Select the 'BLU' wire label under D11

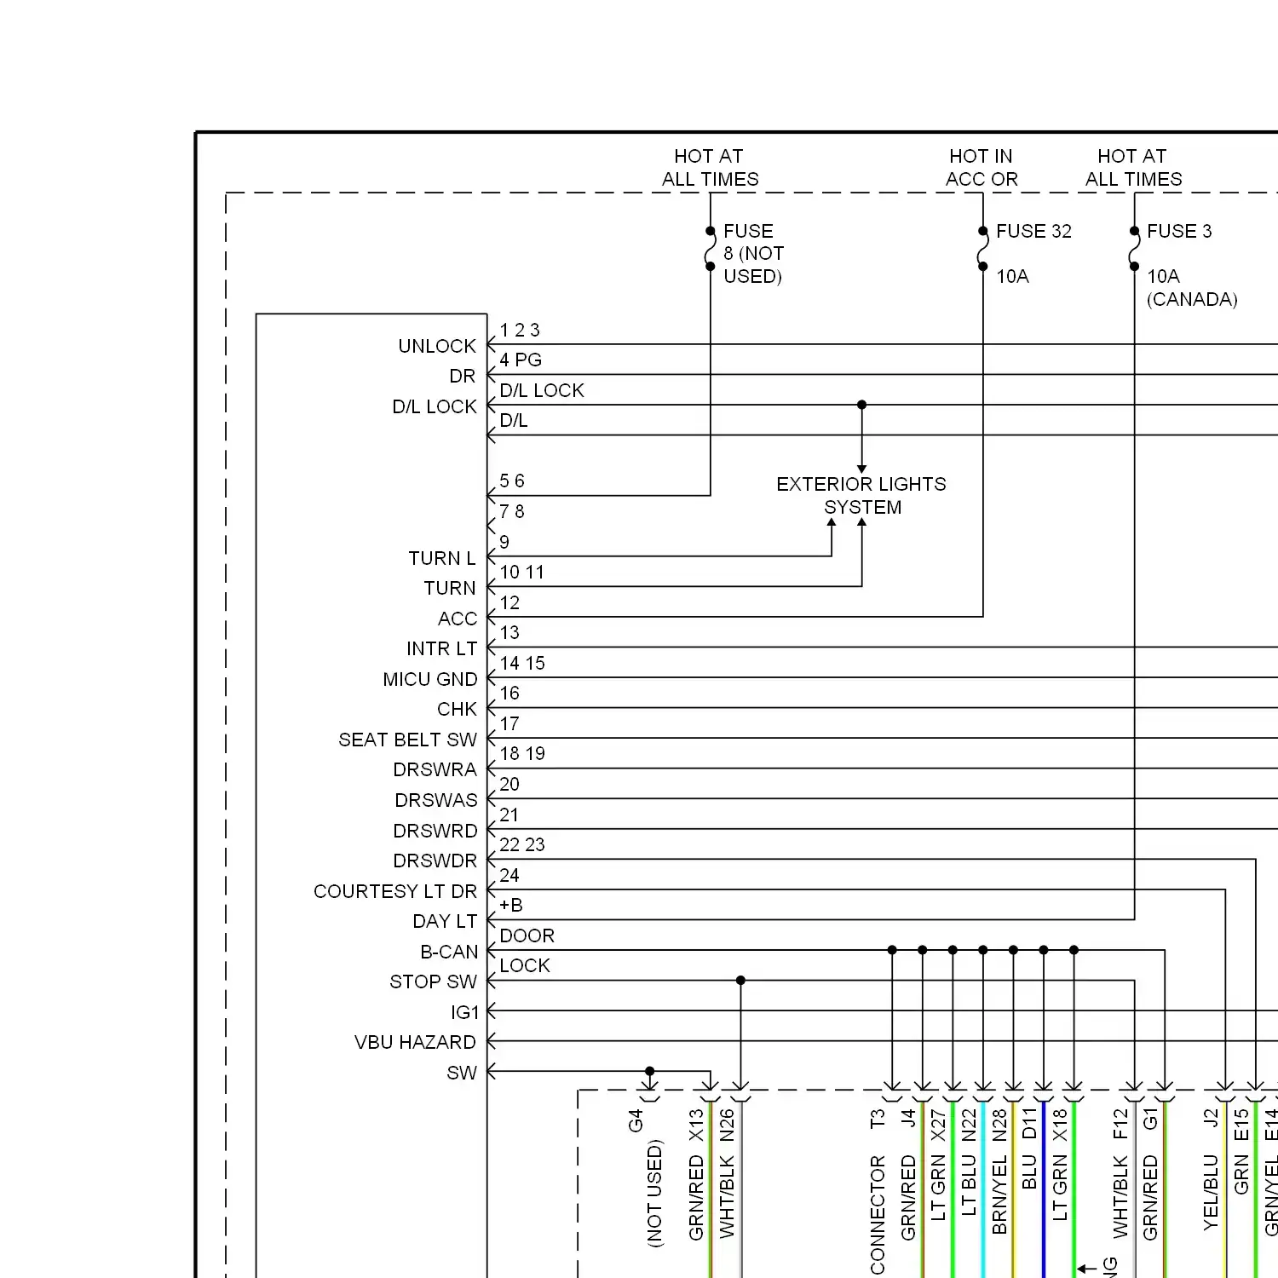(1029, 1172)
